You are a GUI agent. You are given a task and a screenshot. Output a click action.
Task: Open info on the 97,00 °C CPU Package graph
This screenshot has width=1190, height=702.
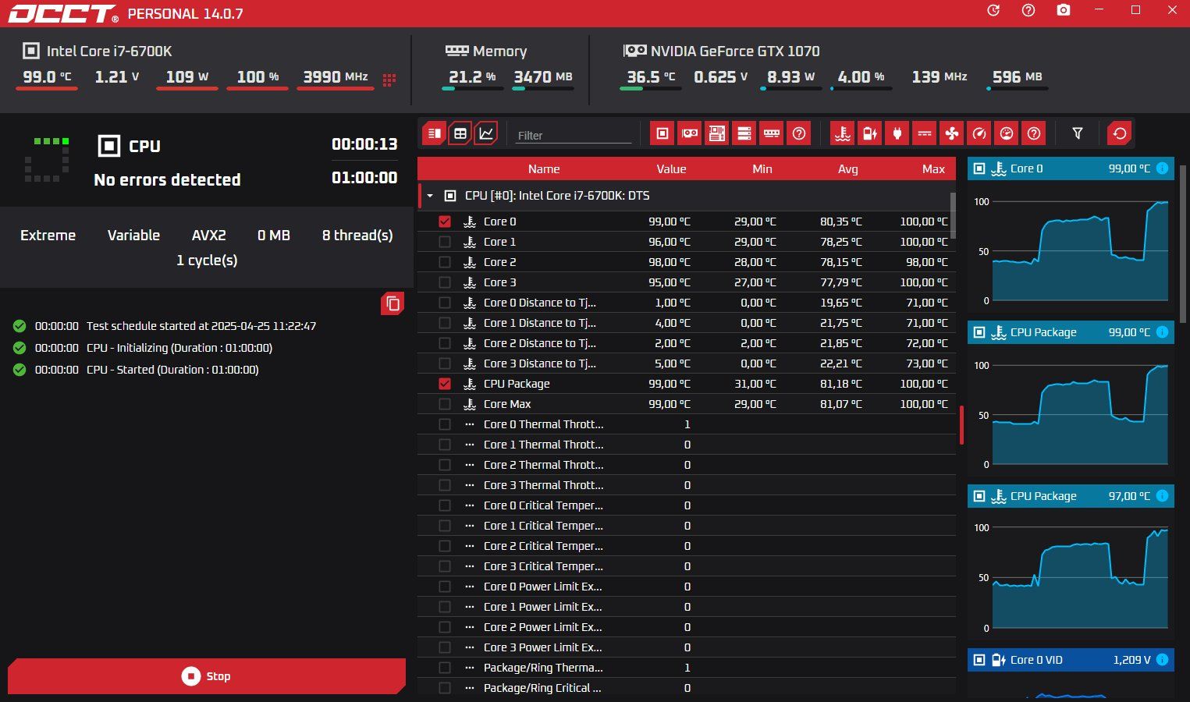pyautogui.click(x=1162, y=496)
